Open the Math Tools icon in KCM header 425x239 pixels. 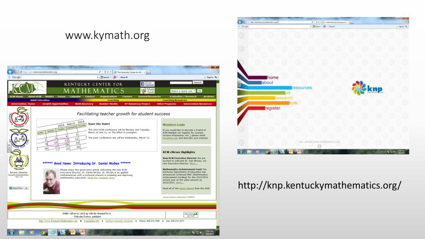pyautogui.click(x=147, y=91)
